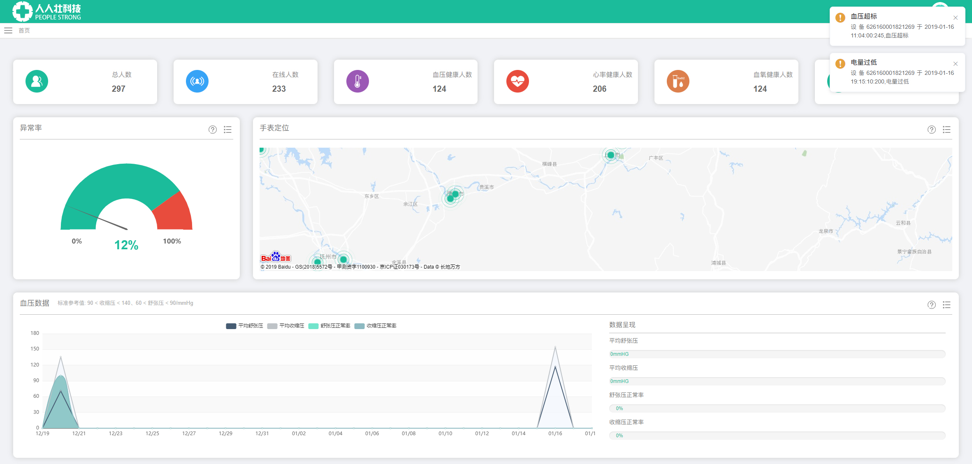Click the Baidu map logo
The image size is (972, 464).
point(276,257)
